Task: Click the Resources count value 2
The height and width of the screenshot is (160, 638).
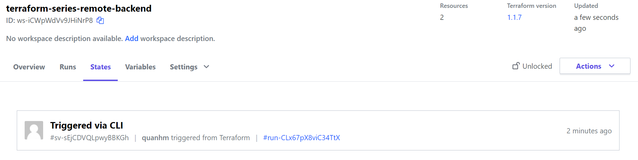Action: click(442, 17)
